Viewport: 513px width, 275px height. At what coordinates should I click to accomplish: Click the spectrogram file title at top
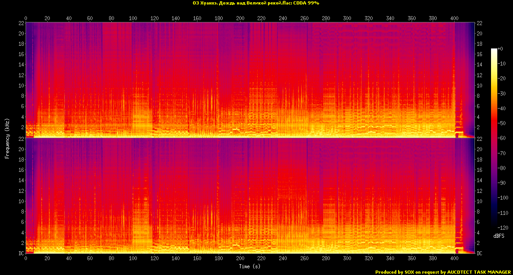[x=256, y=3]
